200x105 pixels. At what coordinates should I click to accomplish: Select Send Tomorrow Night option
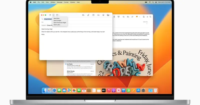coord(60,23)
